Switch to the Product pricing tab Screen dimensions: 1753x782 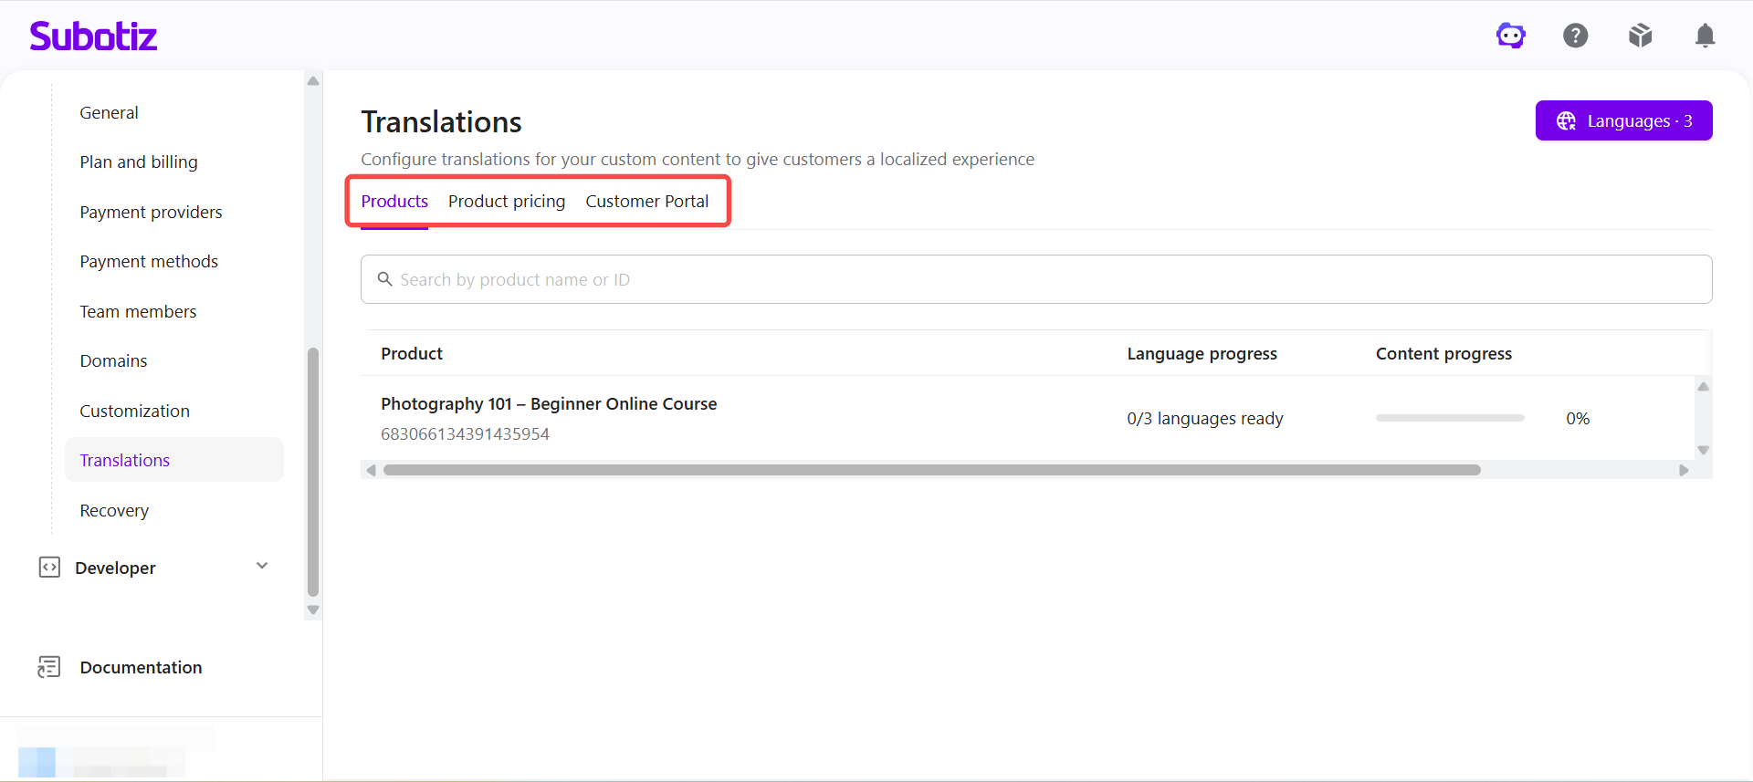(x=507, y=202)
